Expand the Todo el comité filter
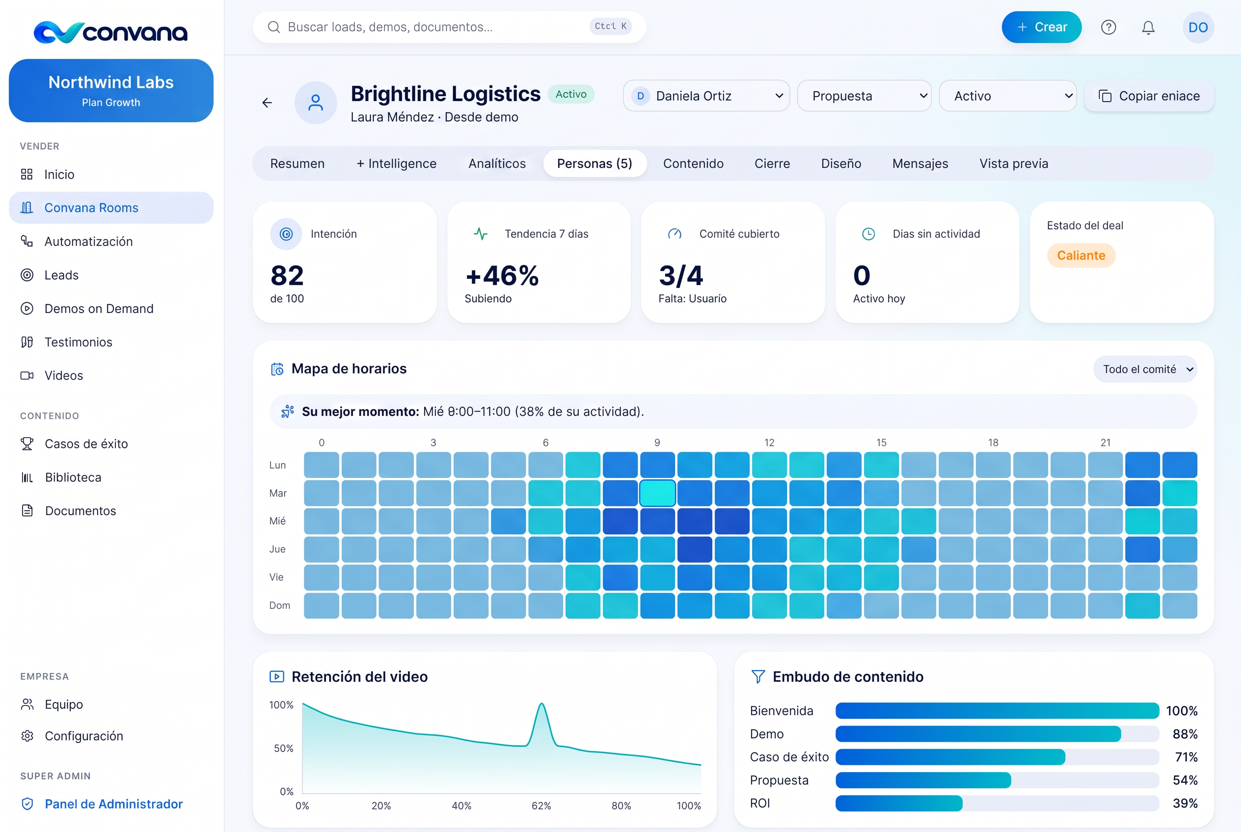The height and width of the screenshot is (832, 1241). [x=1145, y=369]
